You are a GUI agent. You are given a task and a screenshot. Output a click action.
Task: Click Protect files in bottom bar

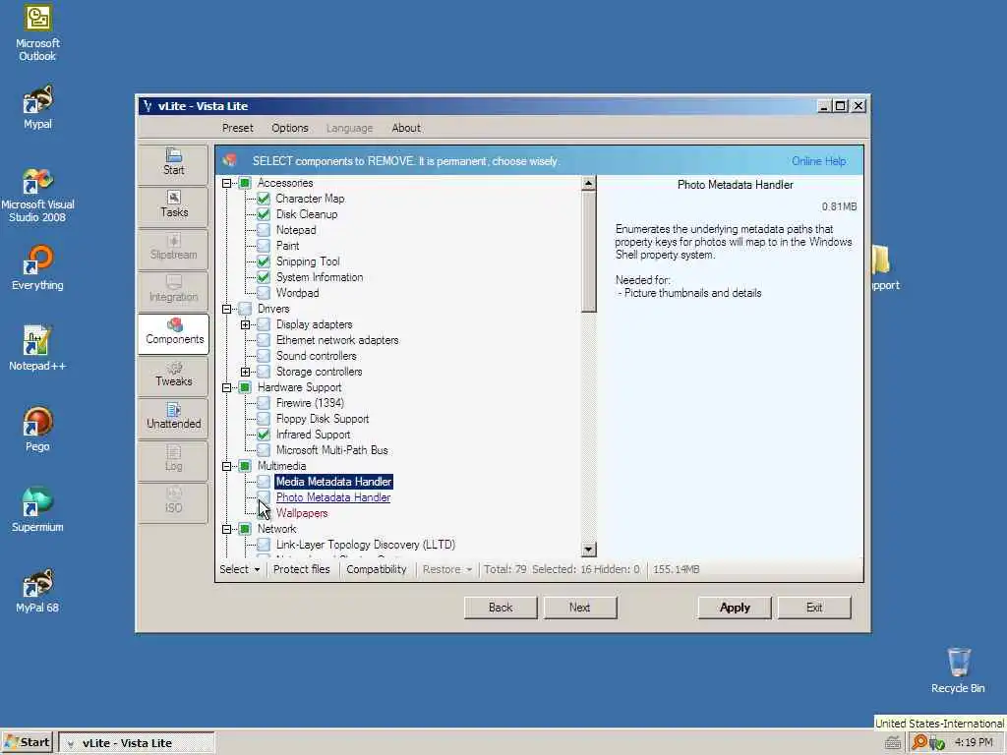coord(301,569)
